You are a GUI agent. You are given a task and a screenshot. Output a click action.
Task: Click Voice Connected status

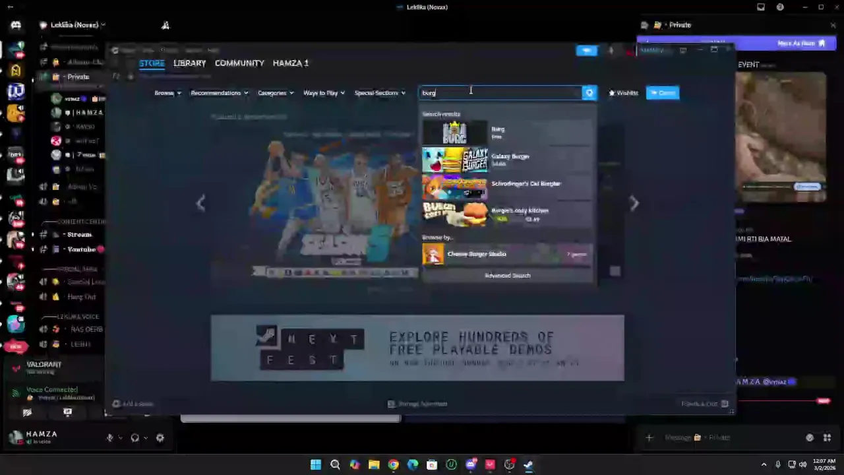pos(51,389)
